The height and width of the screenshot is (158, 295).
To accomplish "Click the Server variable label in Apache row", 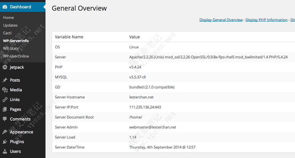I will 60,57.
